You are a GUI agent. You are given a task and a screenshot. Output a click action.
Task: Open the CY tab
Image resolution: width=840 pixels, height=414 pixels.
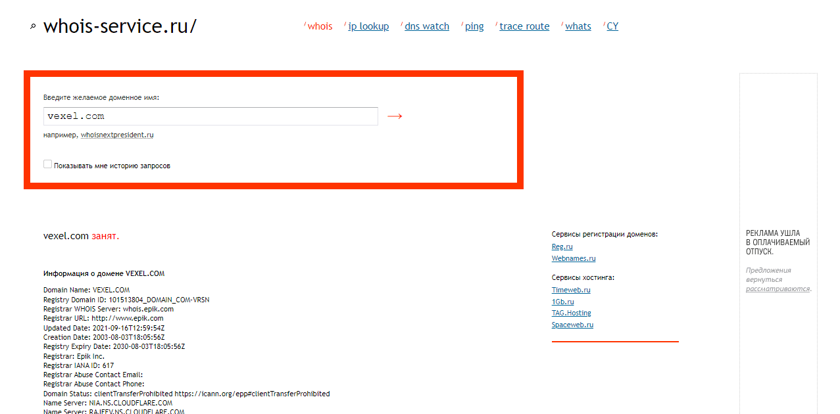click(612, 26)
